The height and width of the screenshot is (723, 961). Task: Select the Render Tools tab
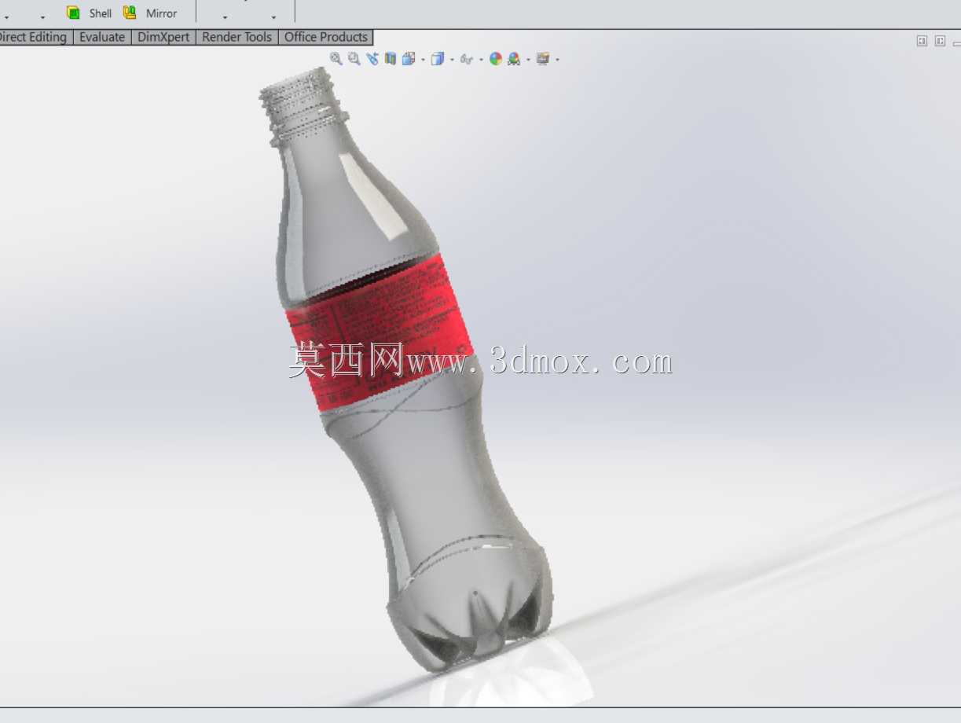click(237, 37)
